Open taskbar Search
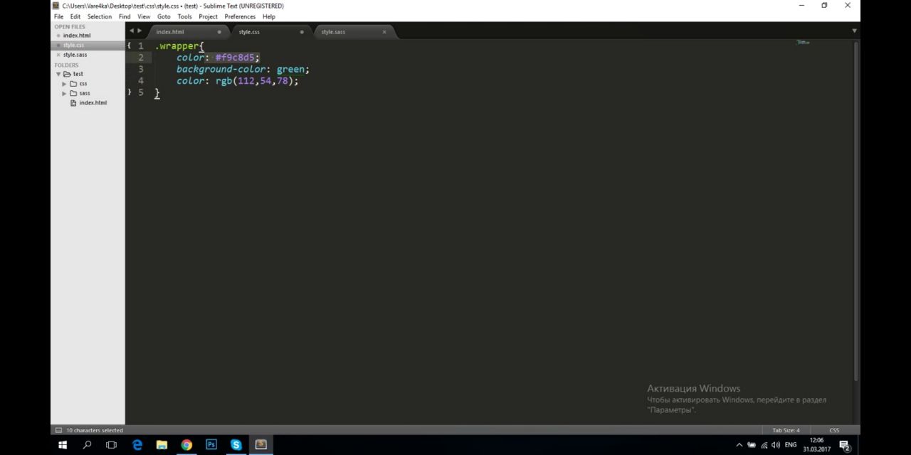The width and height of the screenshot is (911, 455). point(87,445)
